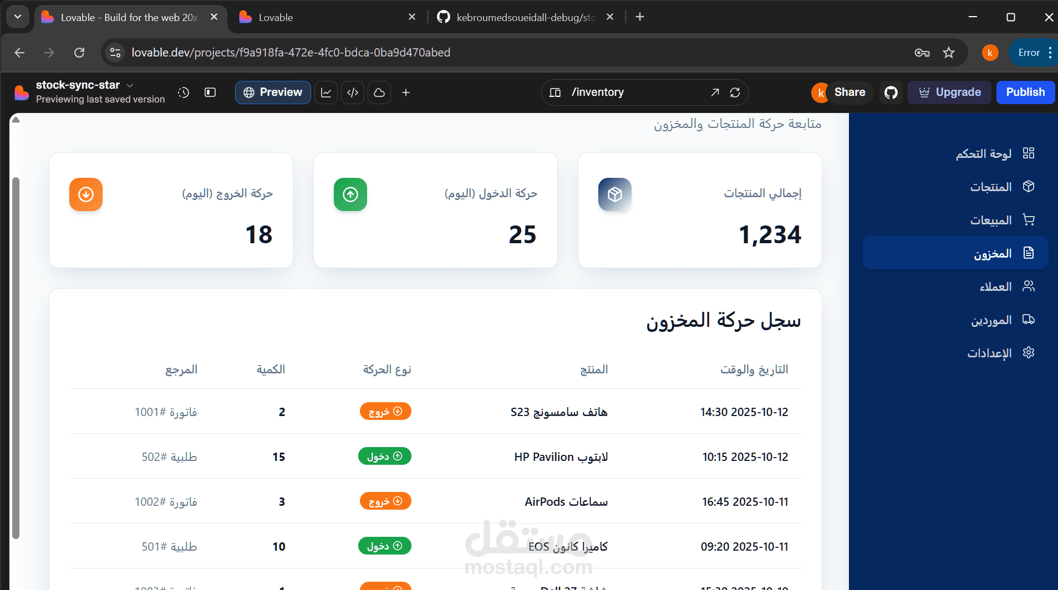Click the Preview button
Viewport: 1058px width, 590px height.
click(x=273, y=93)
